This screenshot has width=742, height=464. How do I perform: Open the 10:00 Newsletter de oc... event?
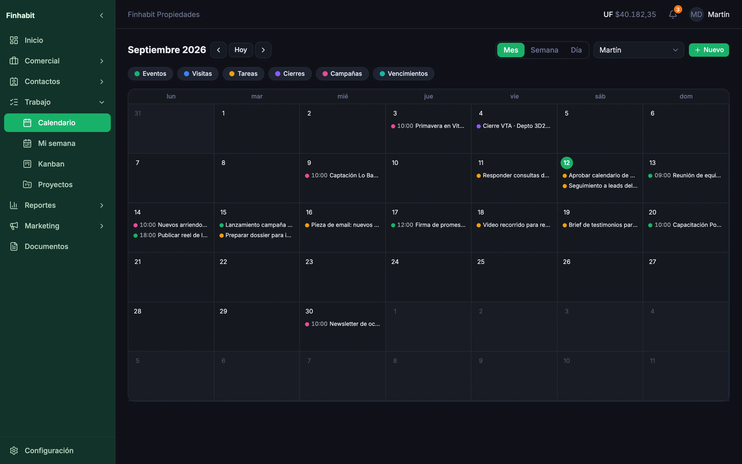coord(342,324)
